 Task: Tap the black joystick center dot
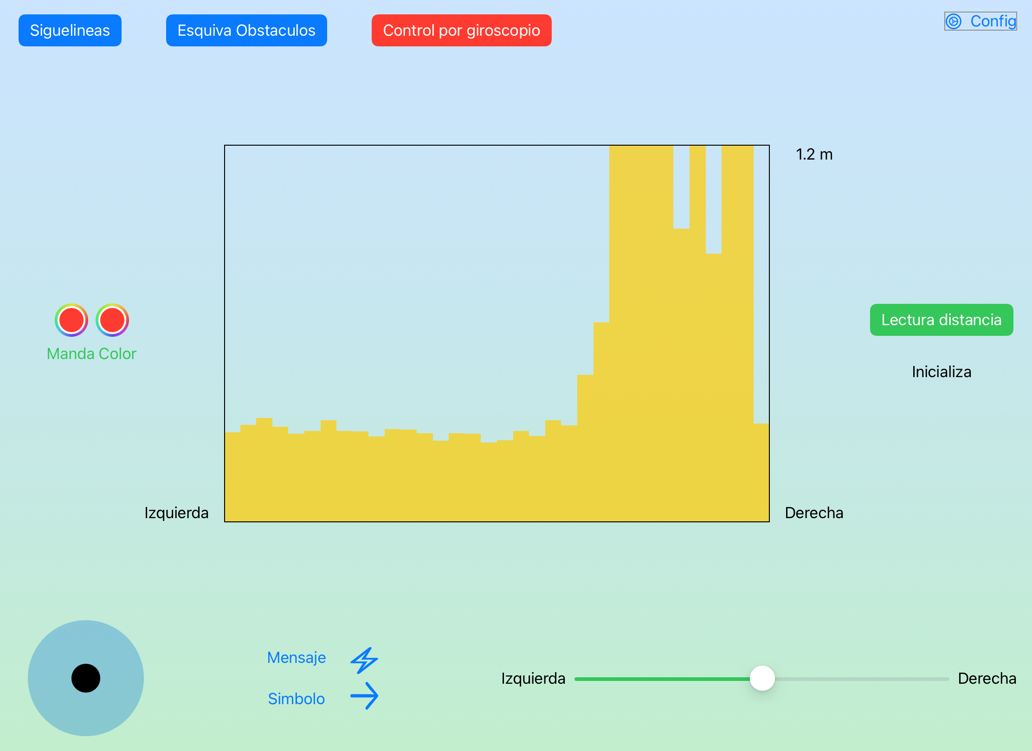coord(86,678)
